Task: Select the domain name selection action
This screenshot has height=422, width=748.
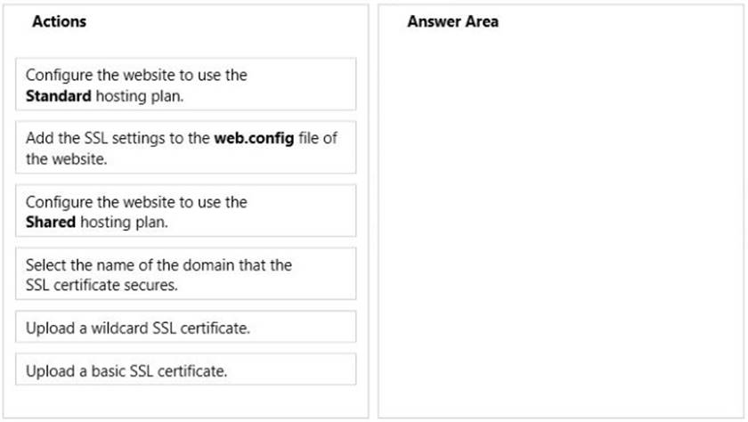Action: (185, 273)
